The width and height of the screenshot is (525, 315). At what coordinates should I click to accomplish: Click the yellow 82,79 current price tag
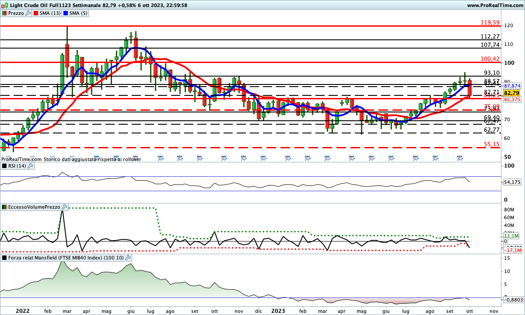point(511,93)
